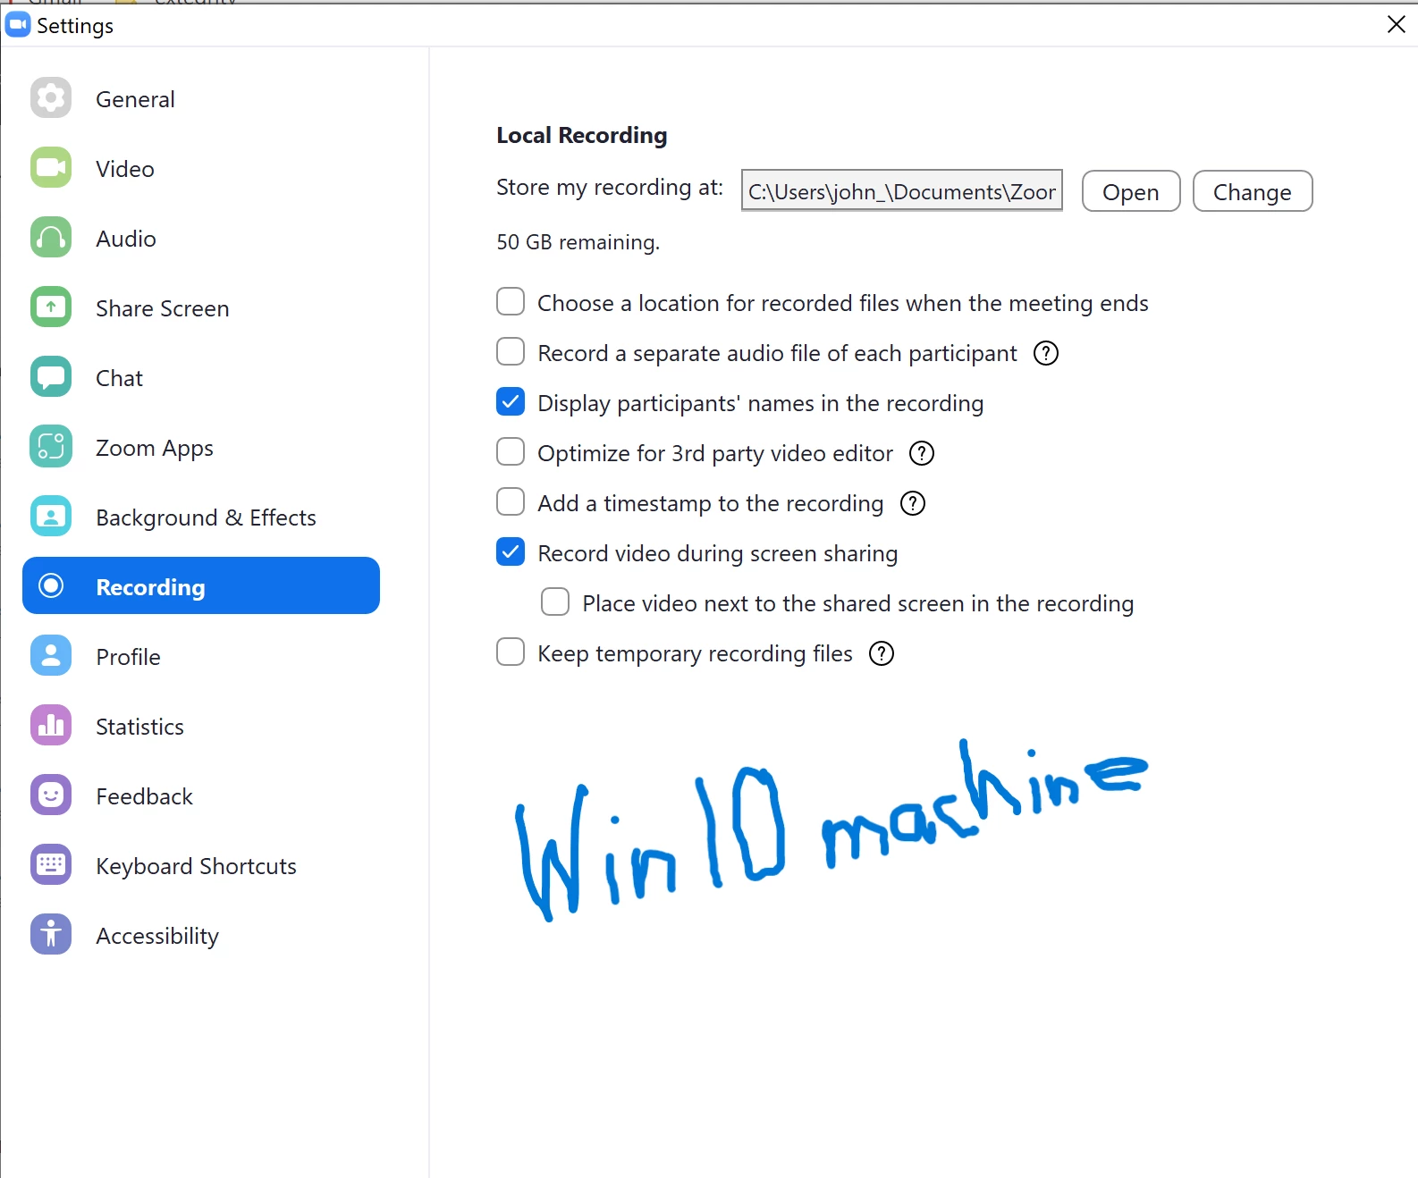Image resolution: width=1418 pixels, height=1178 pixels.
Task: Open General settings via the gear icon
Action: [51, 97]
